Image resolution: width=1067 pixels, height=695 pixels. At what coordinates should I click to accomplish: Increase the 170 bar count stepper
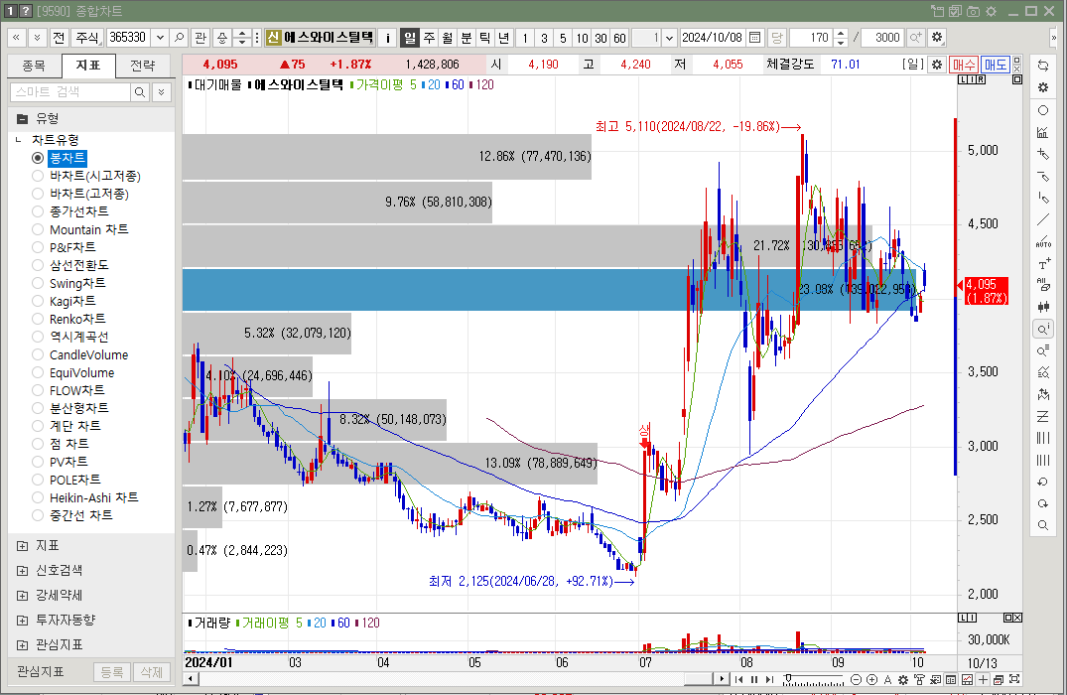click(x=841, y=34)
